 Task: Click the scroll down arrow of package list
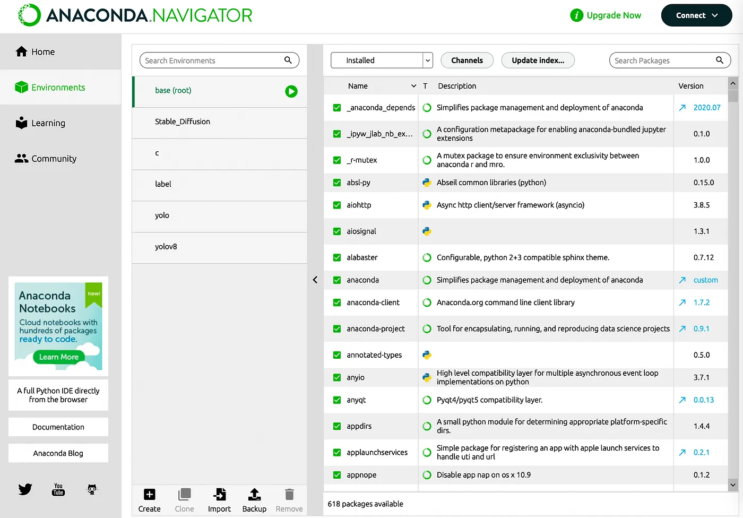[x=733, y=485]
